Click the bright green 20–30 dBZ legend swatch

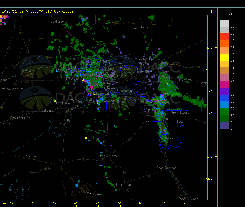tap(224, 112)
